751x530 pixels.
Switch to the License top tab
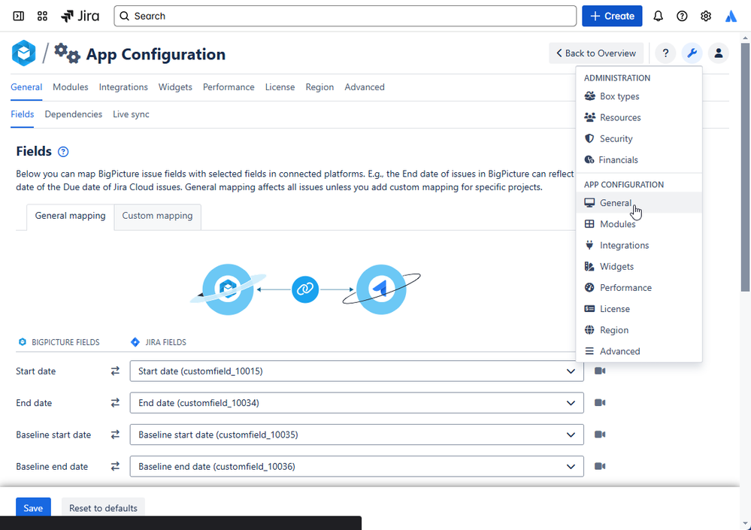click(280, 87)
